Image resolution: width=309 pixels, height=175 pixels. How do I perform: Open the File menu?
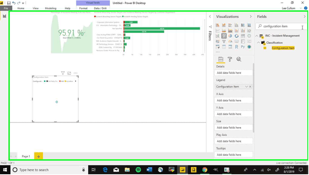click(6, 8)
